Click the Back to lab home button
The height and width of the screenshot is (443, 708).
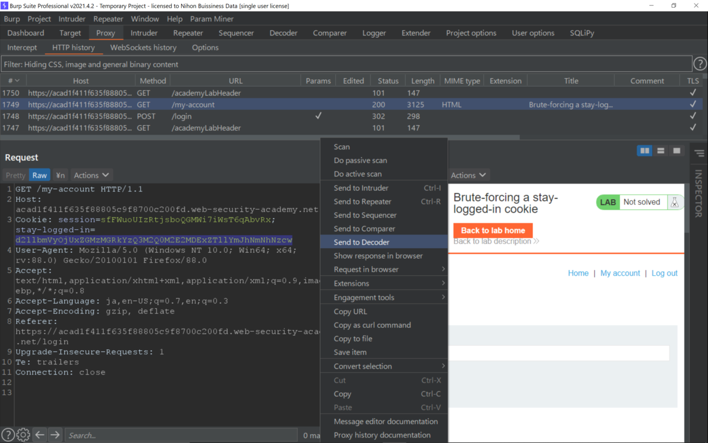pos(493,230)
